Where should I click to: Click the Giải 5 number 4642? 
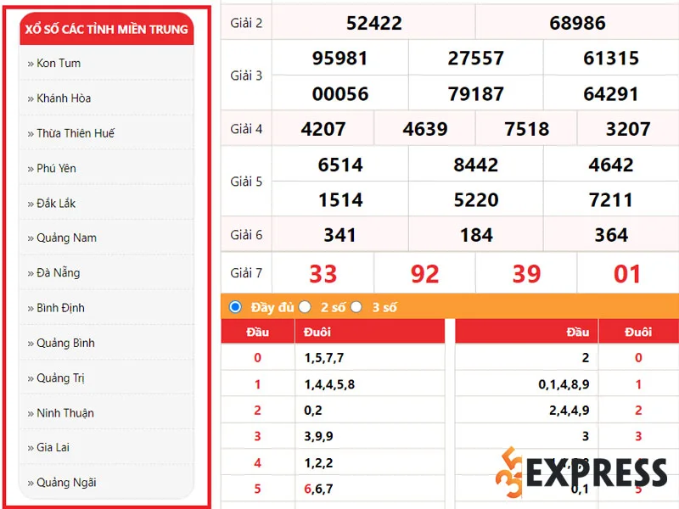[611, 165]
